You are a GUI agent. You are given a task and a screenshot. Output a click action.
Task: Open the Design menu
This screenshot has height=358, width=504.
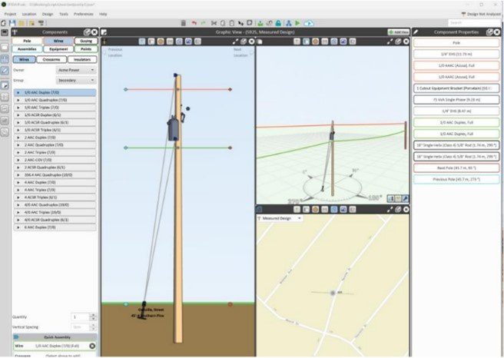click(48, 14)
